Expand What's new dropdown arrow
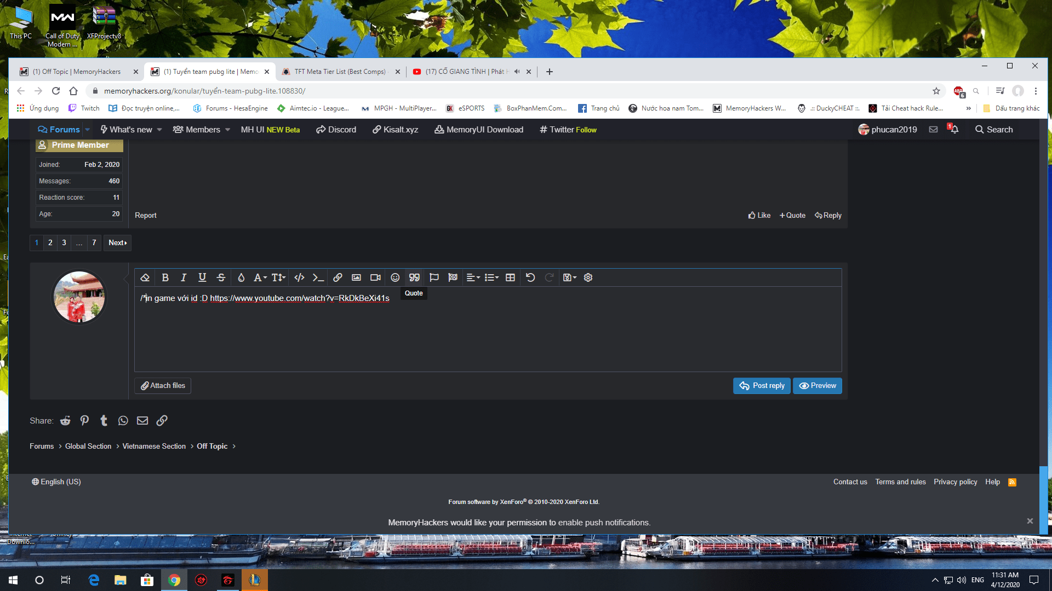Image resolution: width=1052 pixels, height=591 pixels. pos(159,130)
